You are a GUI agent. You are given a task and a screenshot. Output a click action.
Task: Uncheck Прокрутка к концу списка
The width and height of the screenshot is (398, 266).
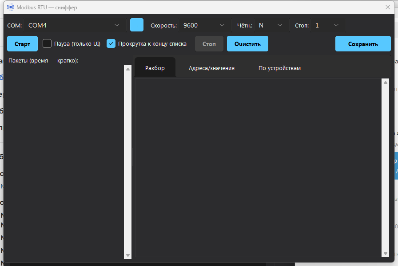111,43
